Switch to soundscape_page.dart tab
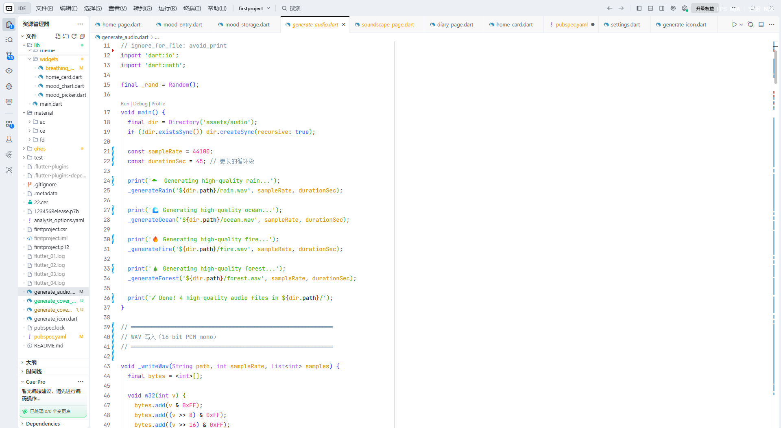Viewport: 781px width, 428px height. tap(387, 24)
